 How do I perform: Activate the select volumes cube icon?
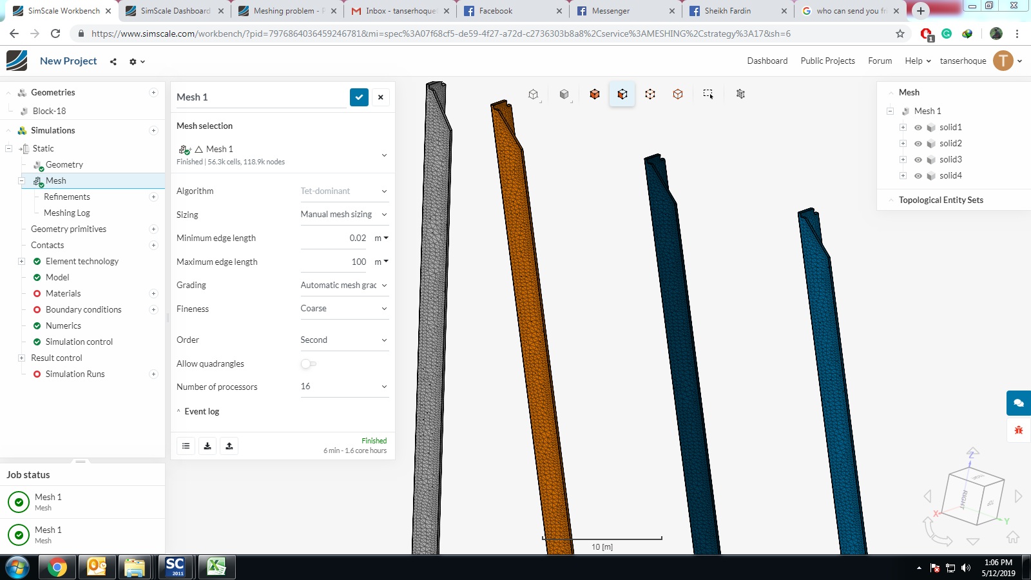595,94
